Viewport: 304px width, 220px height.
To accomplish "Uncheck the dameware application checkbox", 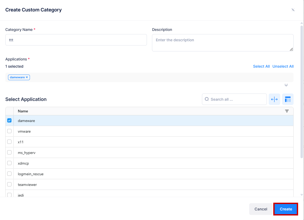I will (x=9, y=120).
